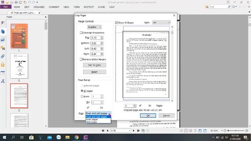This screenshot has width=251, height=141.
Task: Go to last page with status bar arrow
Action: (138, 130)
